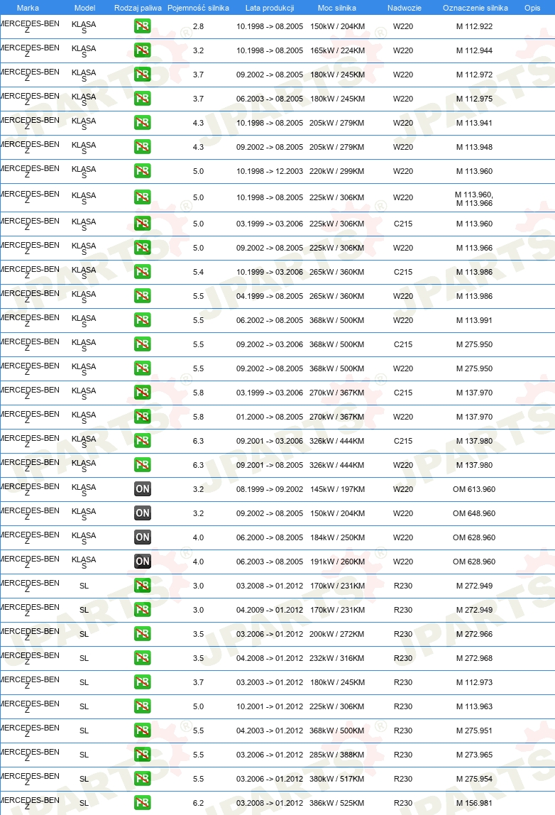This screenshot has width=555, height=815.
Task: Click the Nadwozie column header
Action: 405,8
